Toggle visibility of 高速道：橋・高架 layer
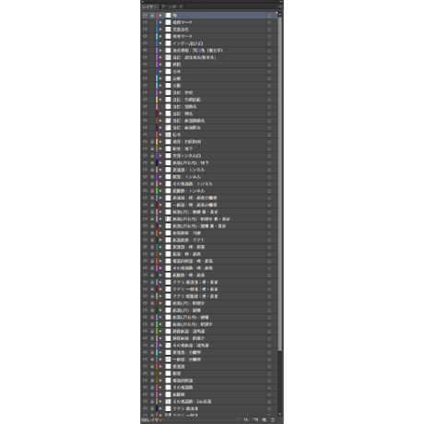Screen dimensions: 424x424 point(145,247)
